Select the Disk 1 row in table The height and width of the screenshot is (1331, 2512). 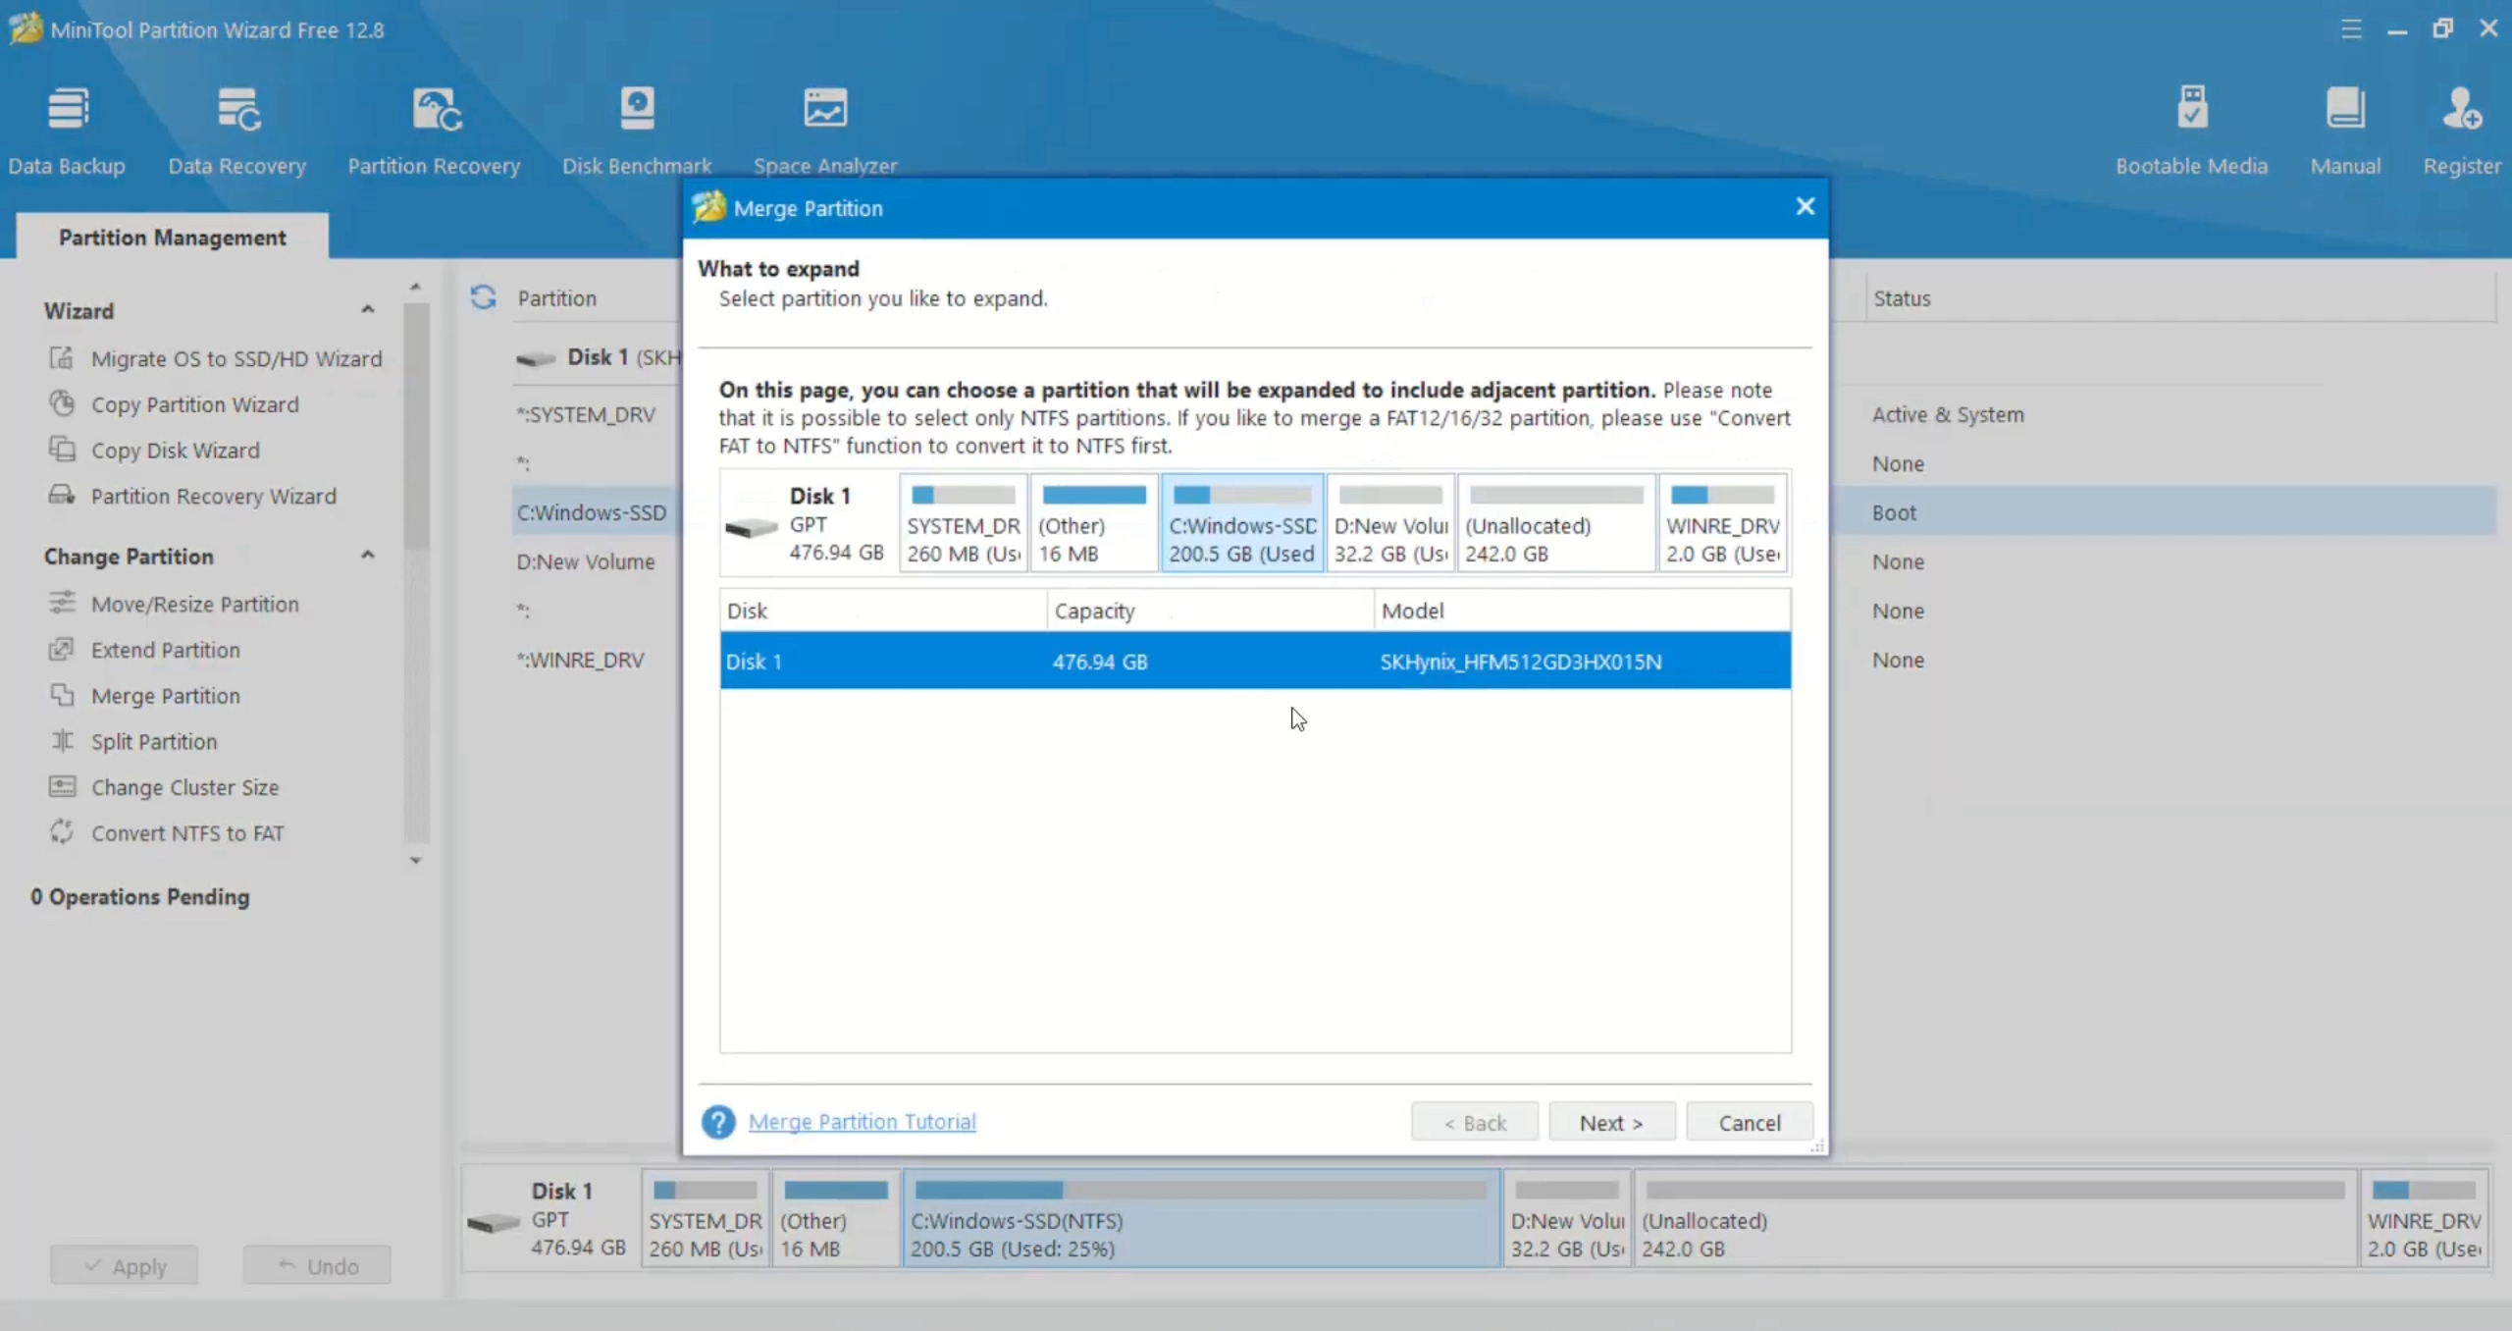click(x=1254, y=662)
